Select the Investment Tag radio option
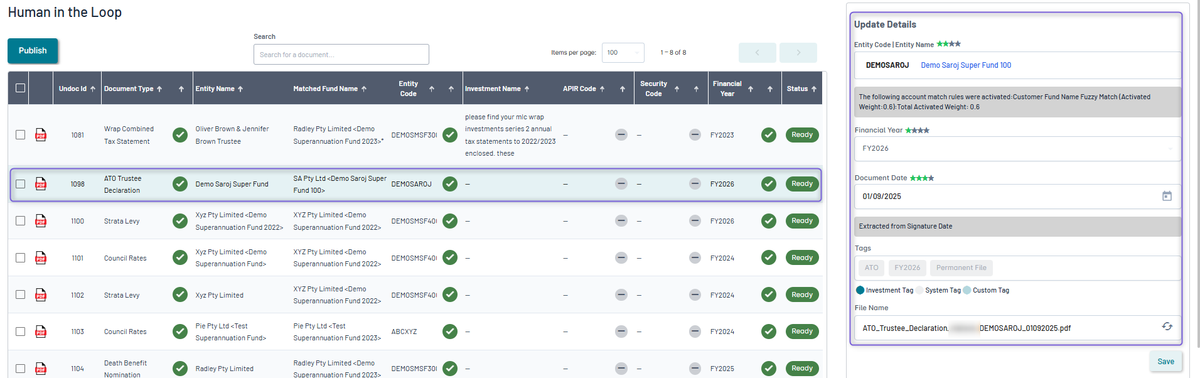 860,290
